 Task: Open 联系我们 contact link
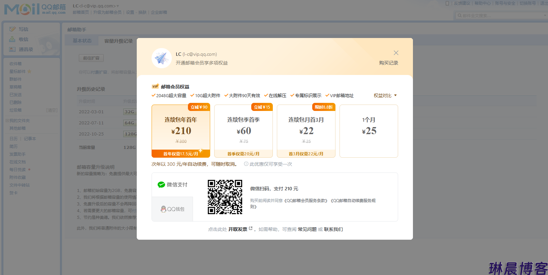[x=333, y=229]
